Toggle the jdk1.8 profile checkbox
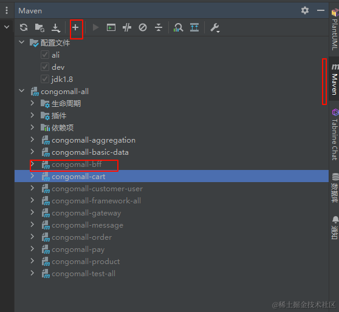339x312 pixels. click(45, 79)
